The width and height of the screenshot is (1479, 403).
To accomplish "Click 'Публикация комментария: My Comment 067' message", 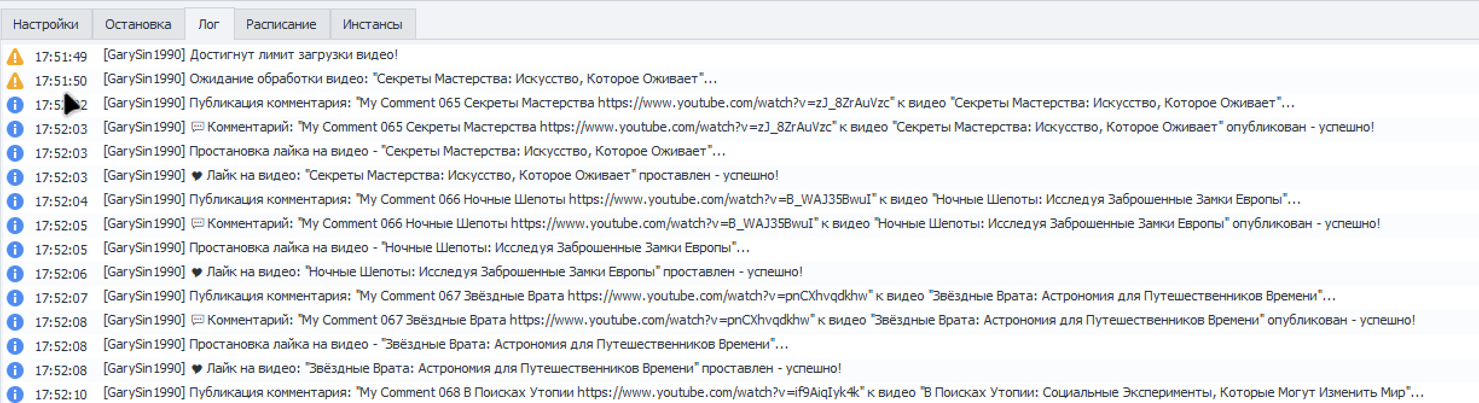I will coord(762,296).
